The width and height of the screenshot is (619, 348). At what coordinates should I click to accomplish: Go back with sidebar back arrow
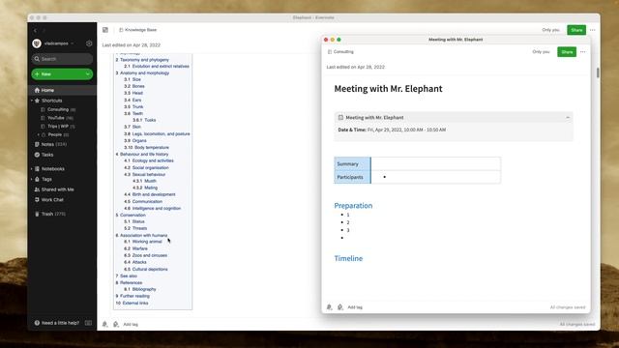point(35,30)
